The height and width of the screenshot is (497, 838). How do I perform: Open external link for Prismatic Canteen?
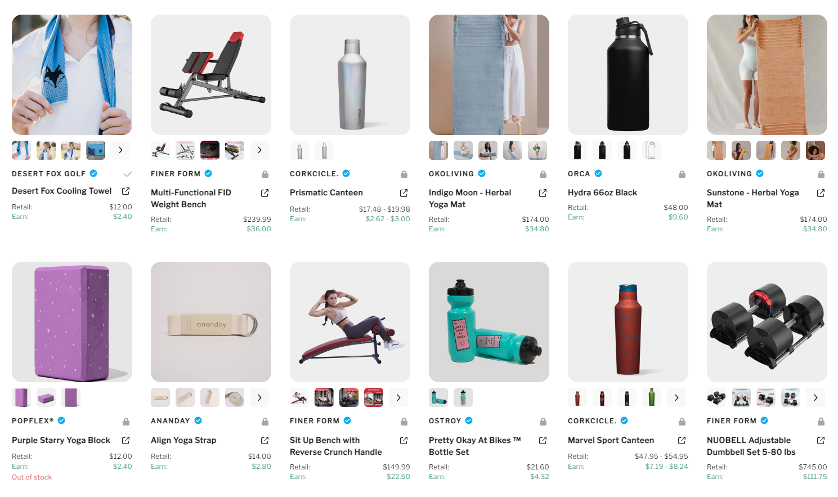[x=404, y=193]
